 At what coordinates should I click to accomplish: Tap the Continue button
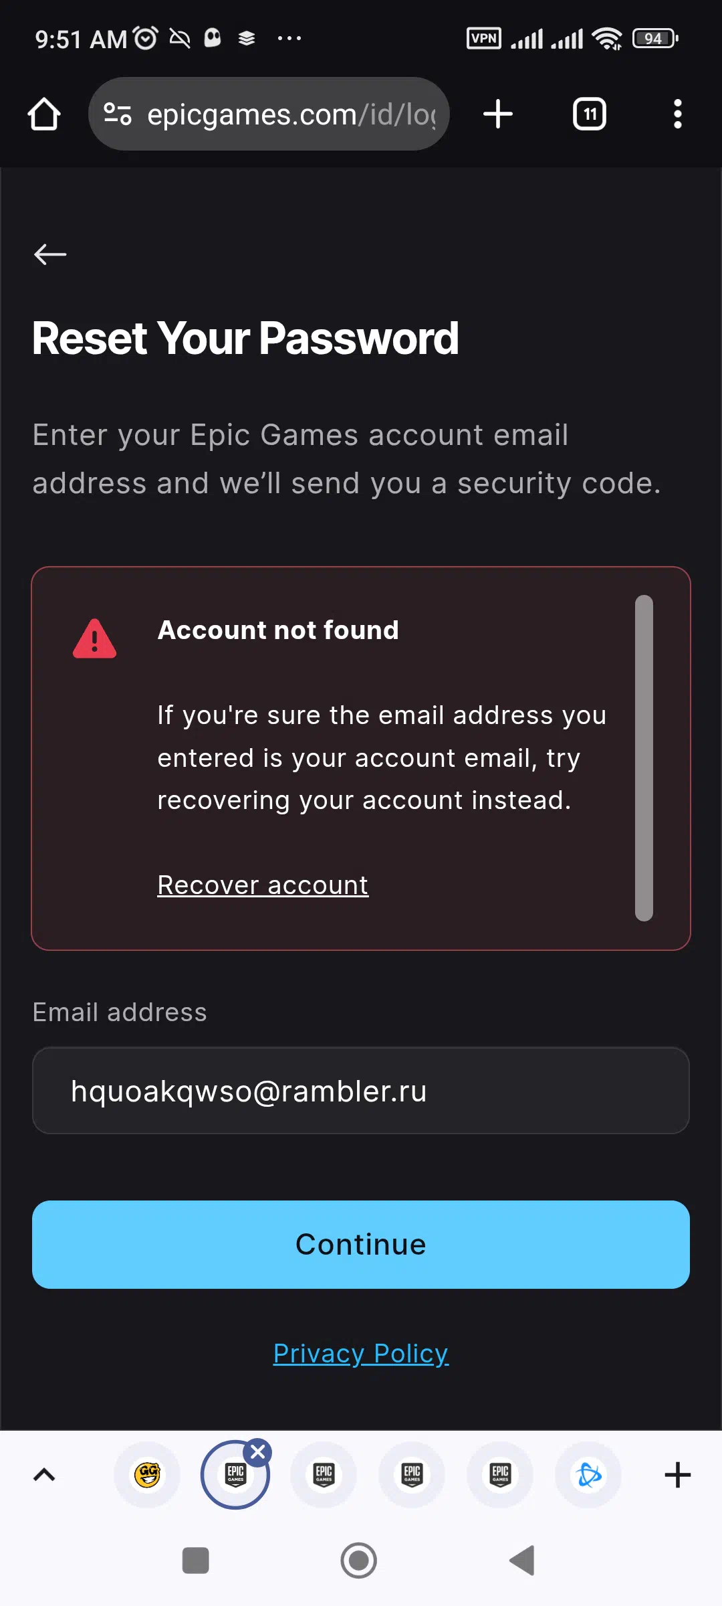point(361,1245)
